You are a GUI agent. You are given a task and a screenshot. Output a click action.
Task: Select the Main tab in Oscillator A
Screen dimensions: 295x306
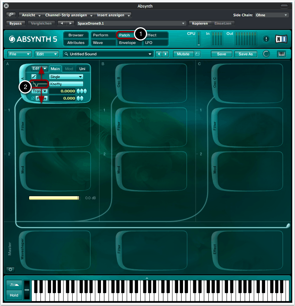55,69
